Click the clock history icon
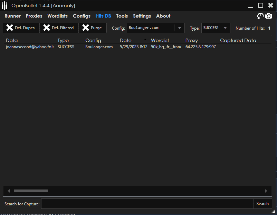The height and width of the screenshot is (215, 277). [x=260, y=16]
